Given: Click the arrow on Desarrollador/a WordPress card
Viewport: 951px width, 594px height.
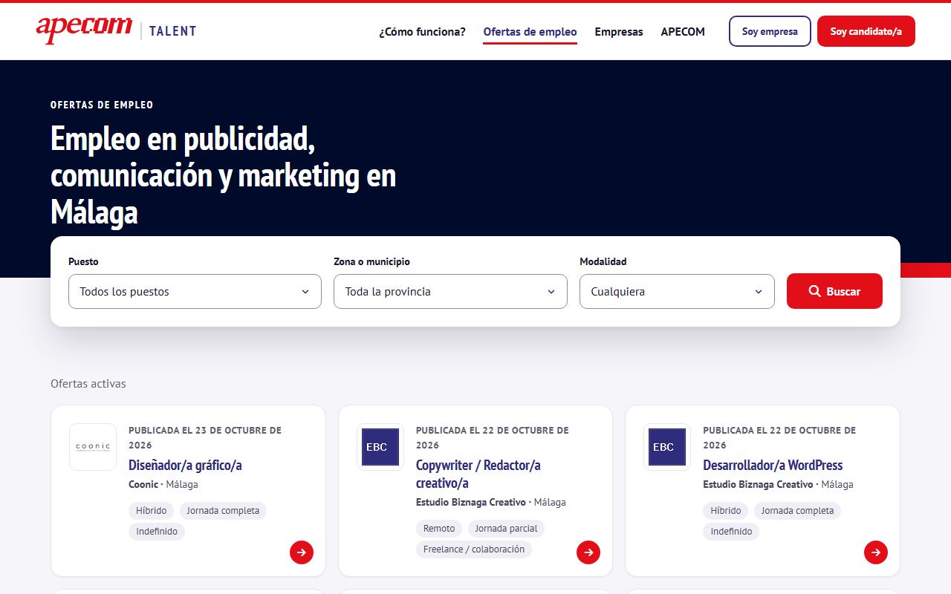Looking at the screenshot, I should click(x=876, y=552).
